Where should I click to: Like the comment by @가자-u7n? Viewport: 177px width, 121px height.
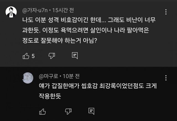coord(26,56)
